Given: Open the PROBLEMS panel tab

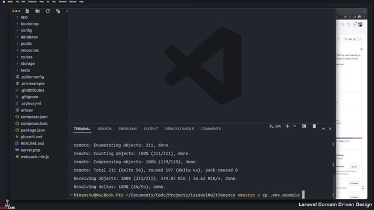Looking at the screenshot, I should (127, 129).
